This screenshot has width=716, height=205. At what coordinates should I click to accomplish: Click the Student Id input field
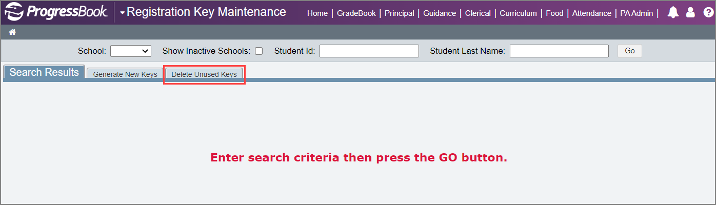tap(369, 51)
